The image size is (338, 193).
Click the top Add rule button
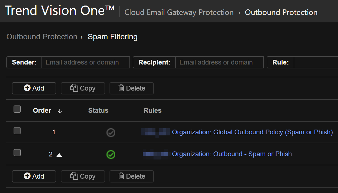[34, 88]
